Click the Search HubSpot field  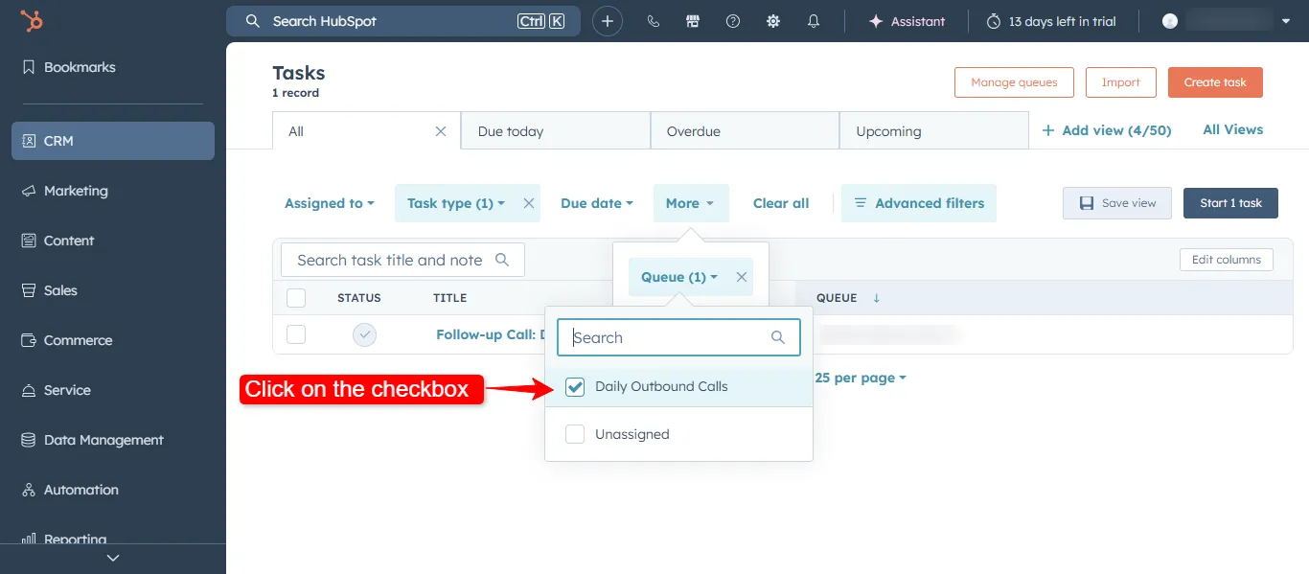coord(403,21)
